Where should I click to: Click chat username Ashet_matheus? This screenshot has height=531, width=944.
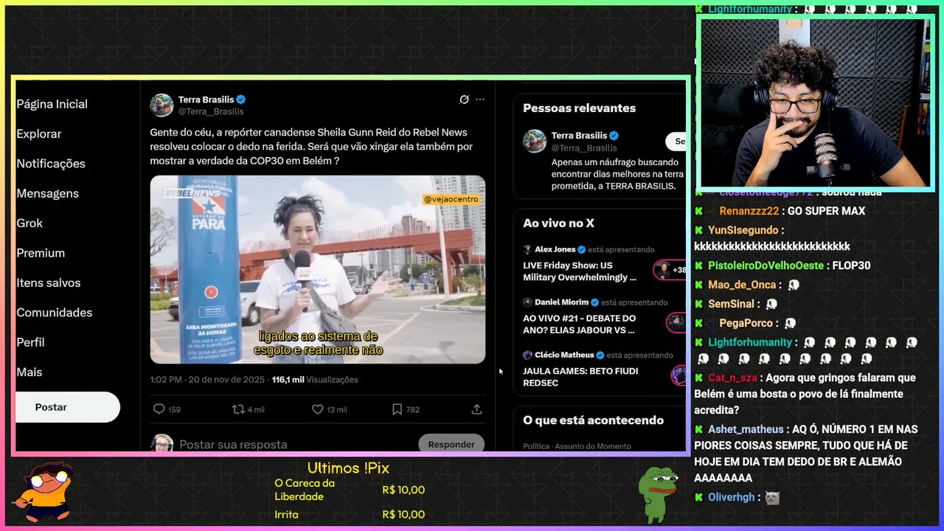click(x=746, y=429)
